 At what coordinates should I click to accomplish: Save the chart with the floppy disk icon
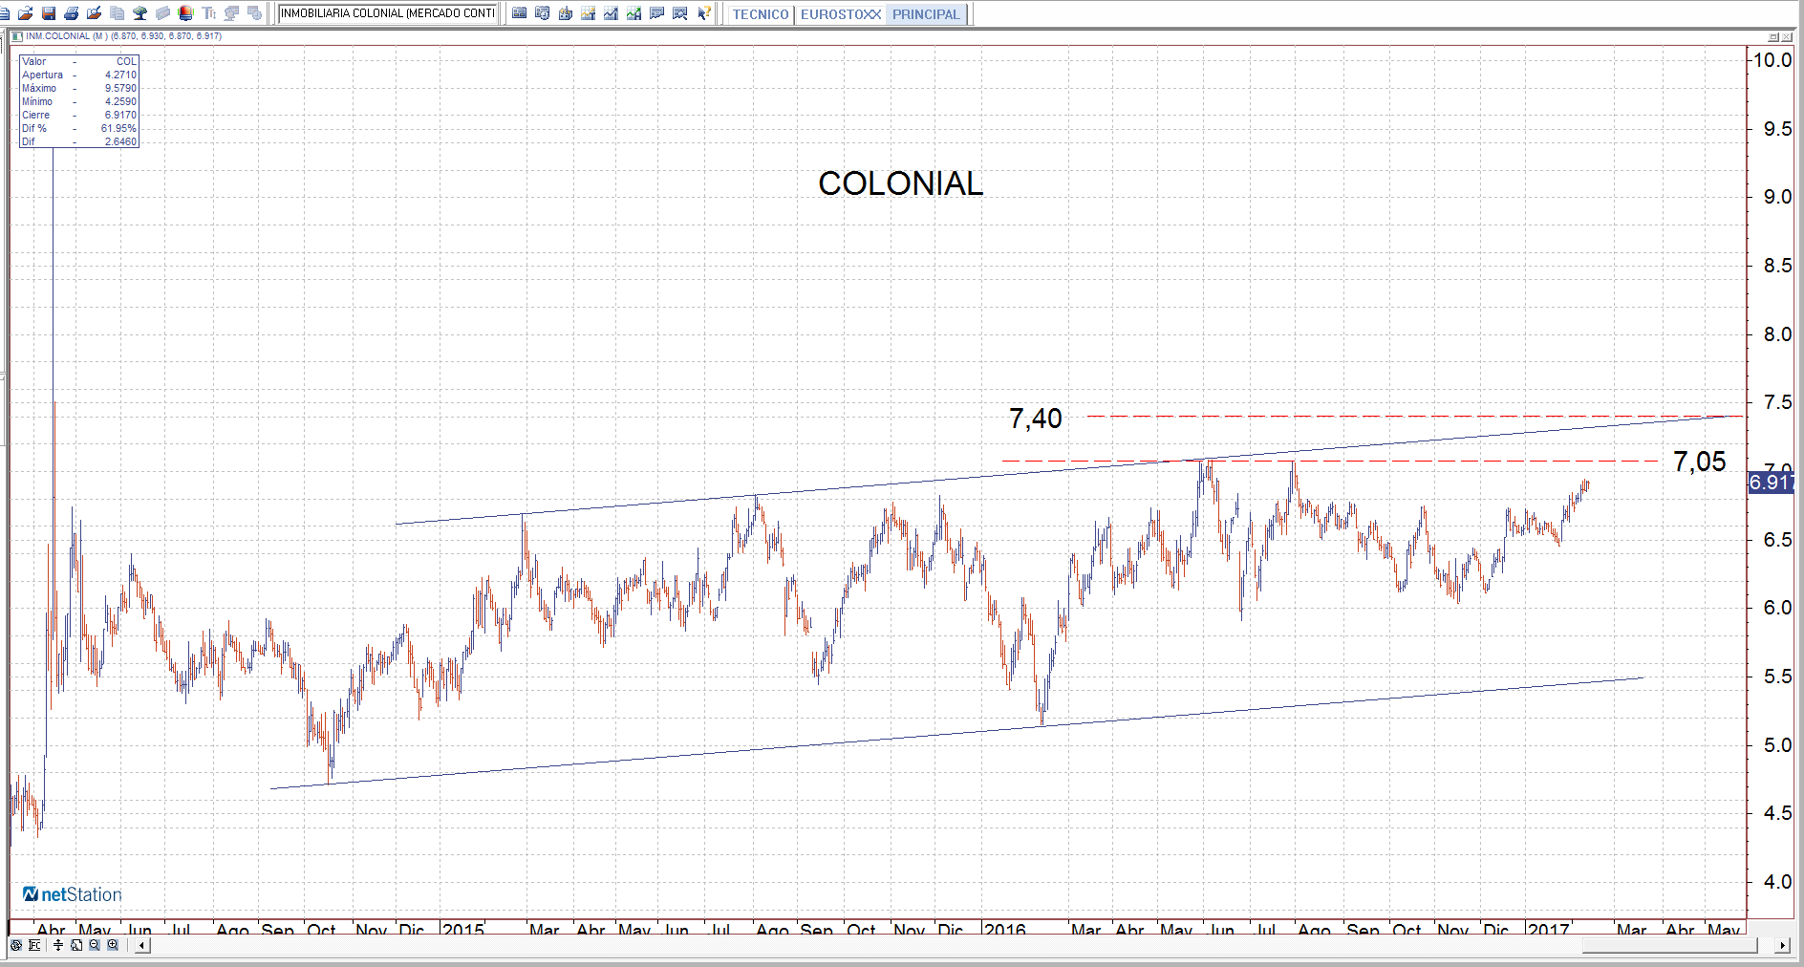pos(49,13)
